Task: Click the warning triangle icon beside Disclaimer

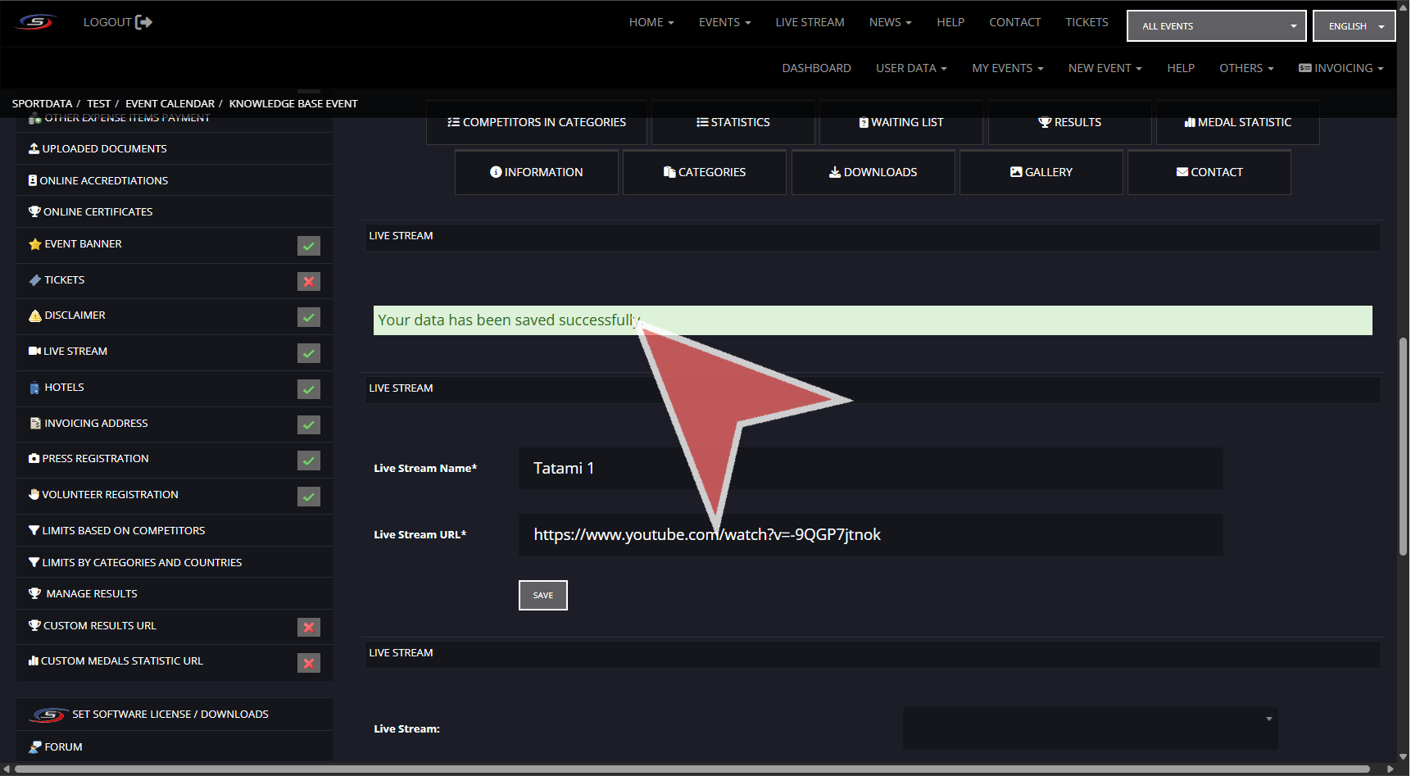Action: click(x=34, y=315)
